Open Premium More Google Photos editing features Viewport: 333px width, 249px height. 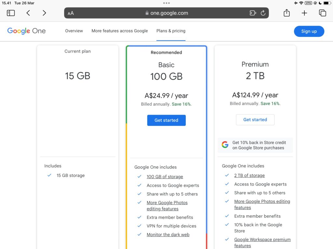(262, 205)
